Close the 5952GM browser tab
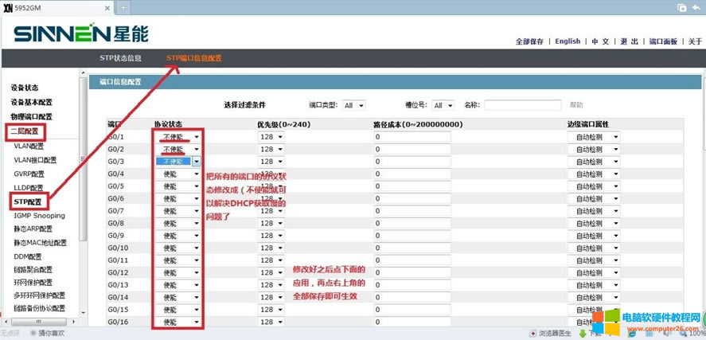 click(x=107, y=7)
